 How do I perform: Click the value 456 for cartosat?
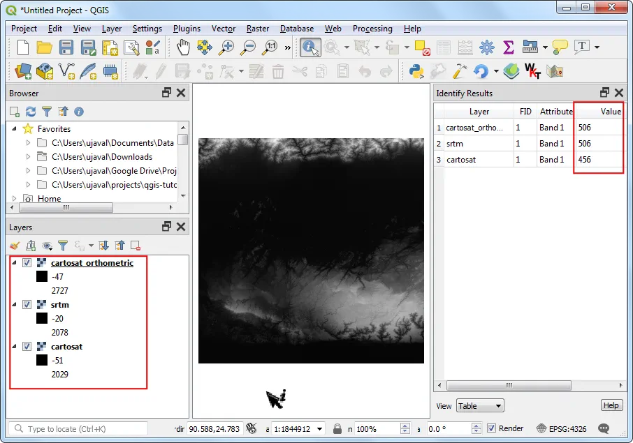tap(584, 160)
